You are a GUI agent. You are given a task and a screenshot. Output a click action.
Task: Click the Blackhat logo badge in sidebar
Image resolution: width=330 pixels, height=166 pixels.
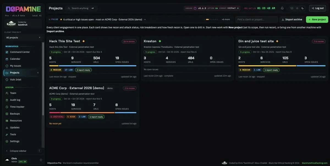tap(11, 24)
